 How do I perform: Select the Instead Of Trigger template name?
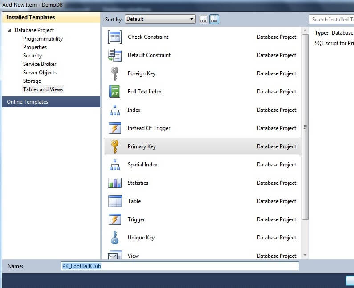pos(149,128)
